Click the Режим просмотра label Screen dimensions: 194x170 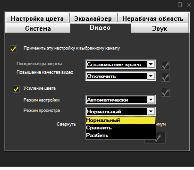pos(42,110)
